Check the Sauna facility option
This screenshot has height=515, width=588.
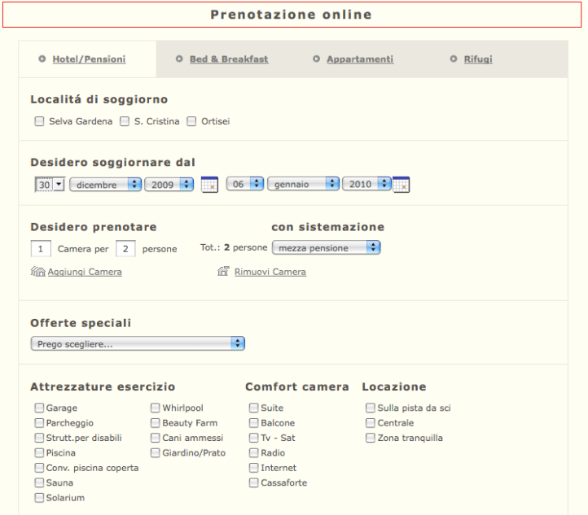tap(39, 482)
